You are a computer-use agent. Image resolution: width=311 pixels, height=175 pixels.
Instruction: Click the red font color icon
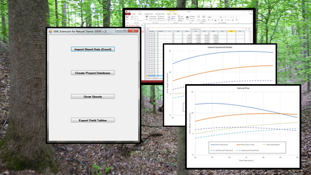click(215, 20)
